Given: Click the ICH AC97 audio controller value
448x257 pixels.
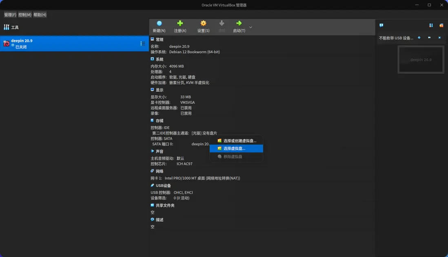Looking at the screenshot, I should coord(184,164).
